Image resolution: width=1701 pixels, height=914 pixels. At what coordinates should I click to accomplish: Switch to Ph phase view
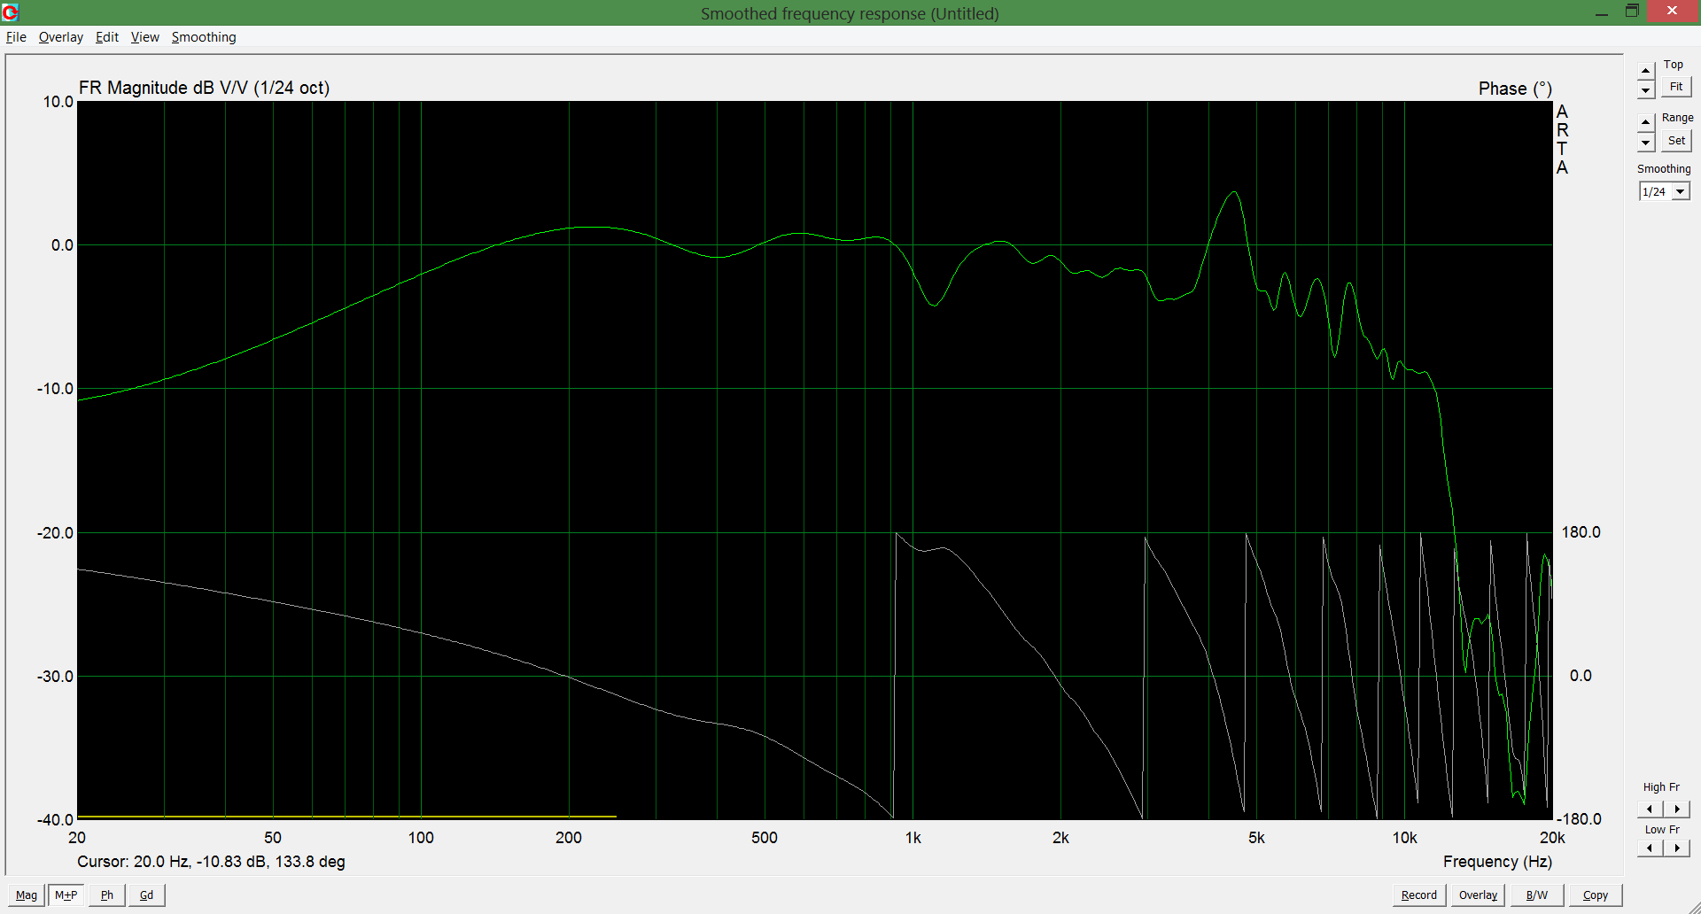107,895
